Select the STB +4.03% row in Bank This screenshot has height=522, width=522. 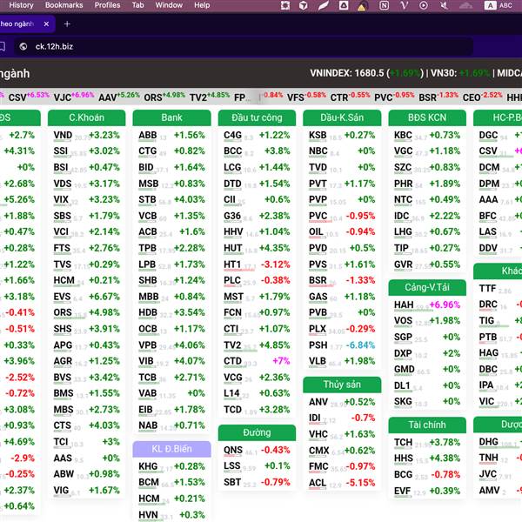171,200
